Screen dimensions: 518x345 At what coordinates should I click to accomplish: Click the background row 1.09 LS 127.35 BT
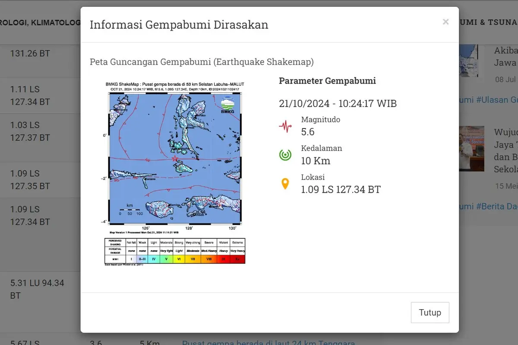click(30, 180)
